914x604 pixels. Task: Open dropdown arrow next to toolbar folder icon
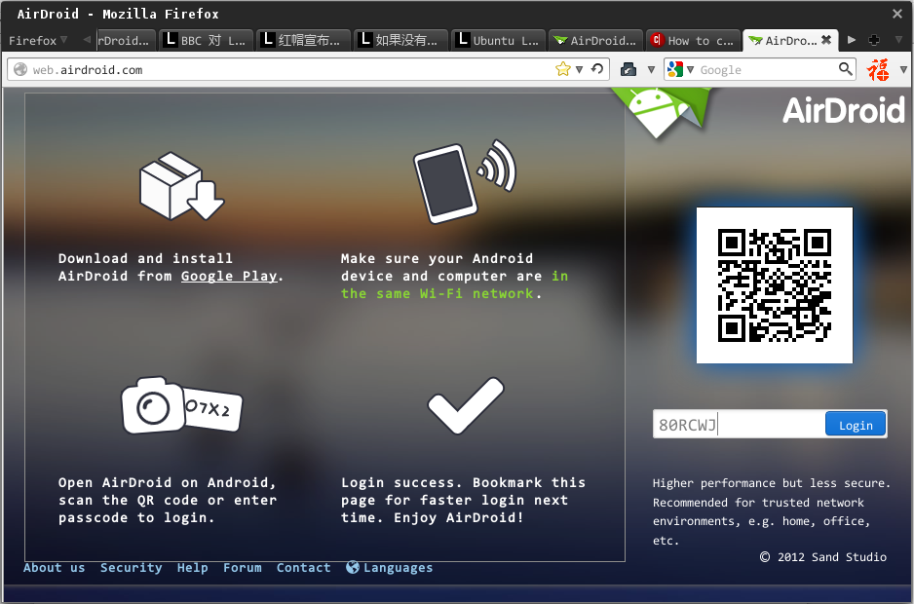click(651, 70)
